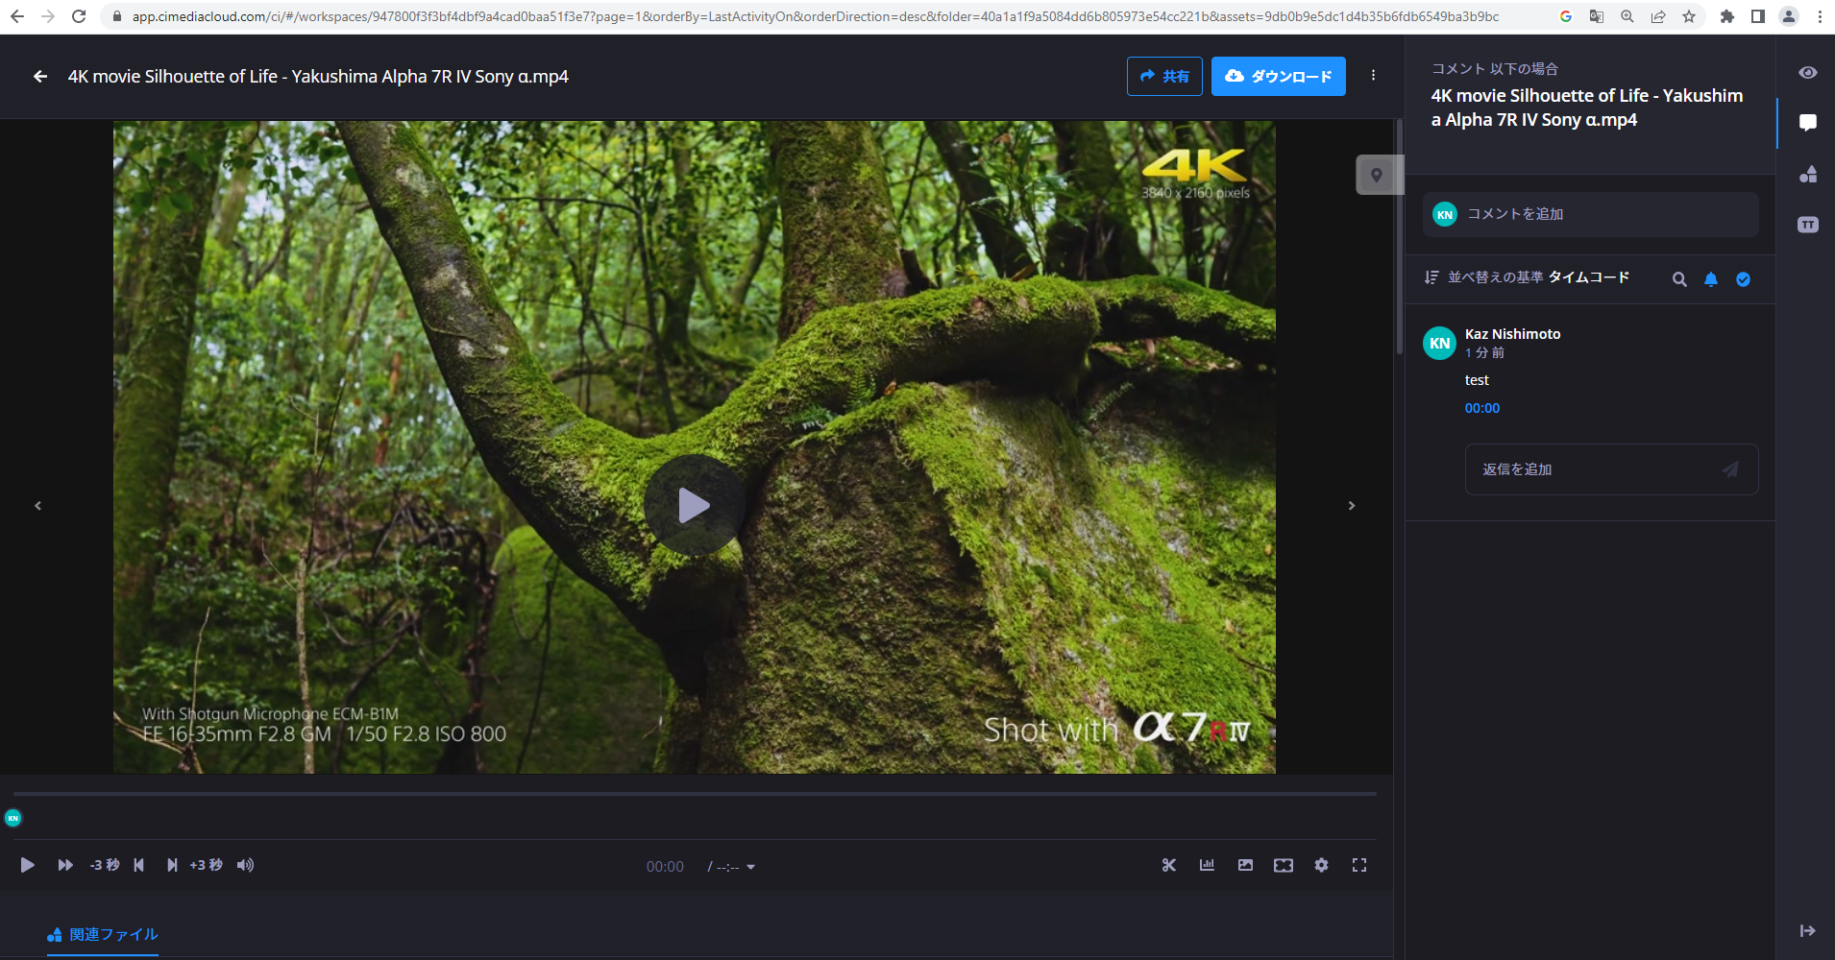Viewport: 1835px width, 960px height.
Task: Enter fullscreen mode
Action: tap(1359, 865)
